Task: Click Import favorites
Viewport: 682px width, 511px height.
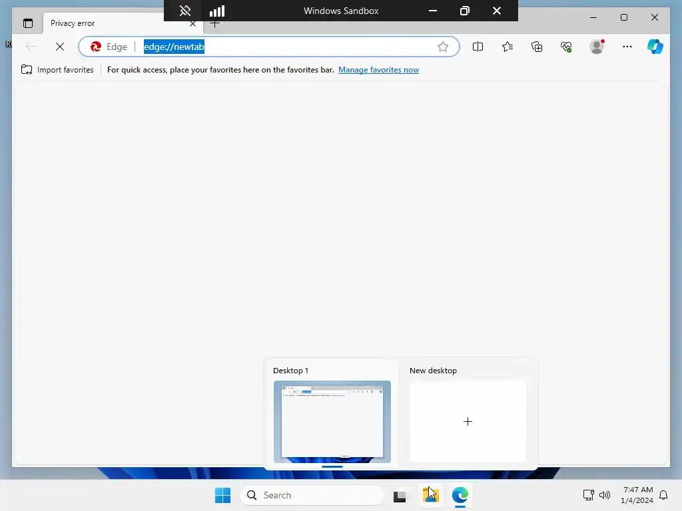Action: point(57,69)
